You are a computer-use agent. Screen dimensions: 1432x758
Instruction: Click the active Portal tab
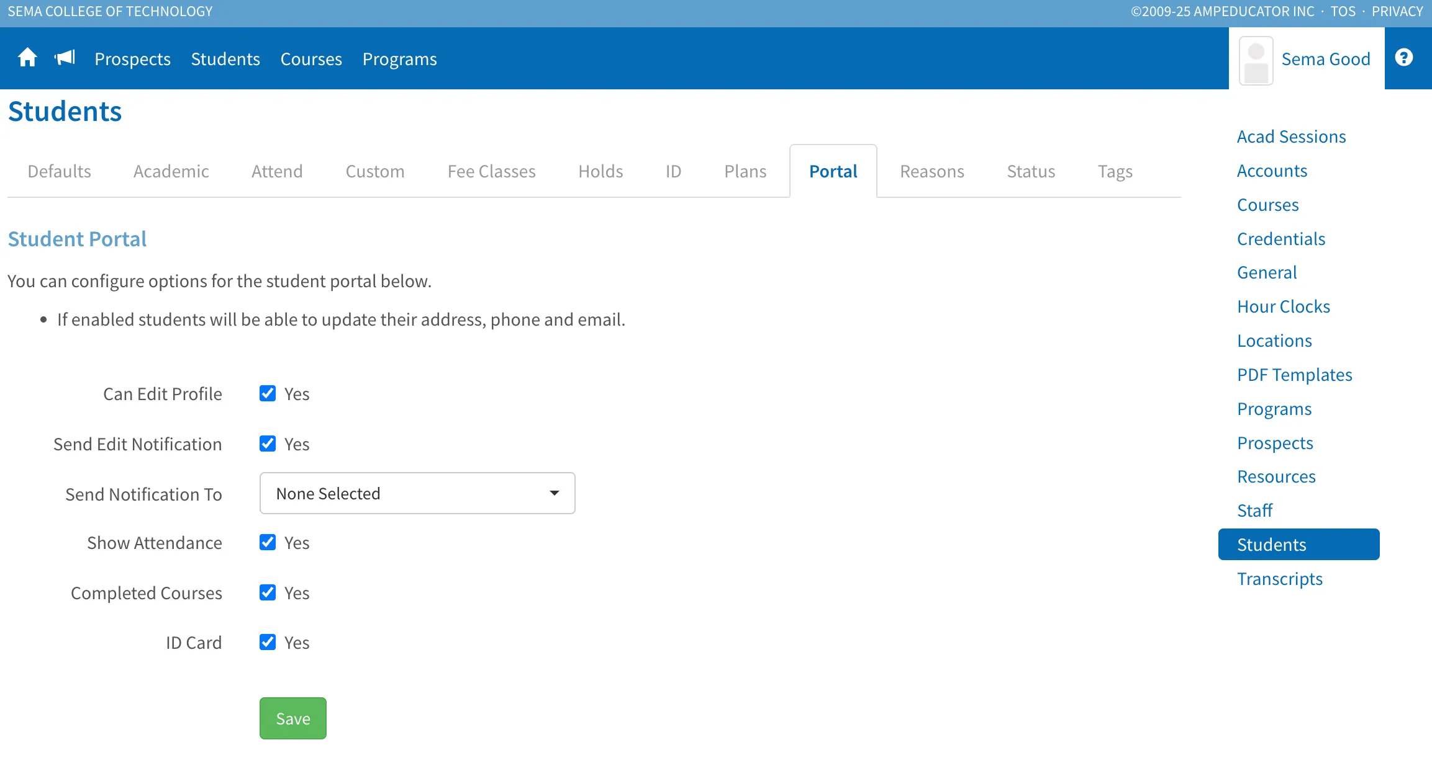833,171
